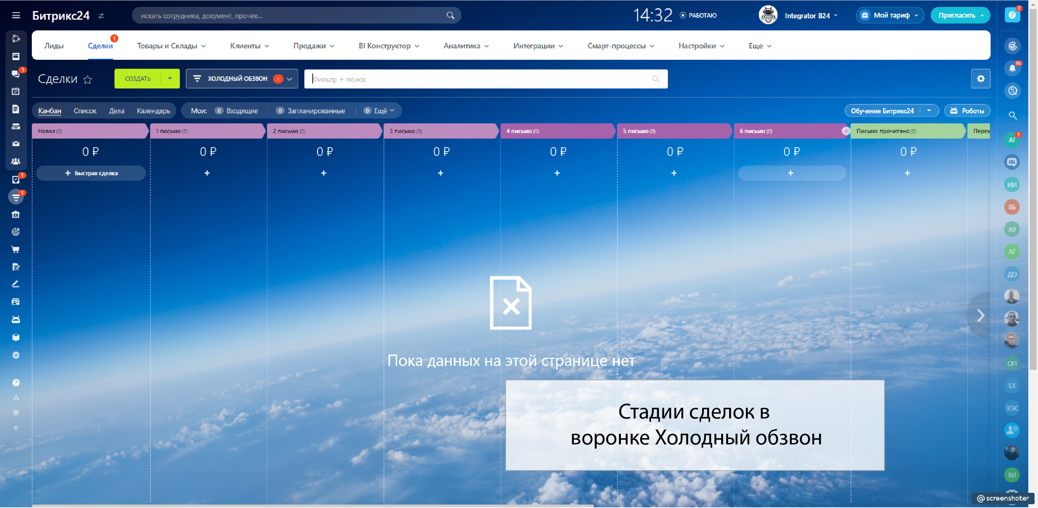Switch to the Список view tab
The image size is (1038, 508).
pos(85,111)
